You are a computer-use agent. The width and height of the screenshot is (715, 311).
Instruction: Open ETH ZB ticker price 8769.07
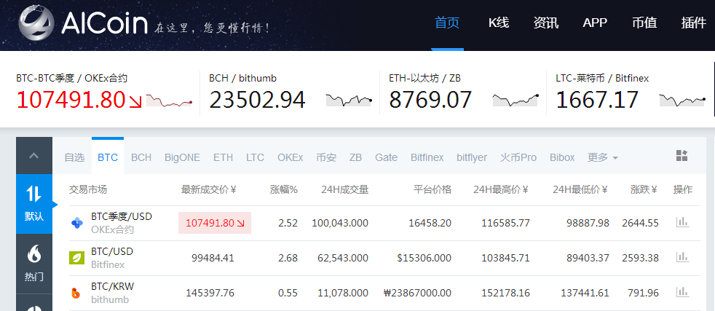click(430, 100)
